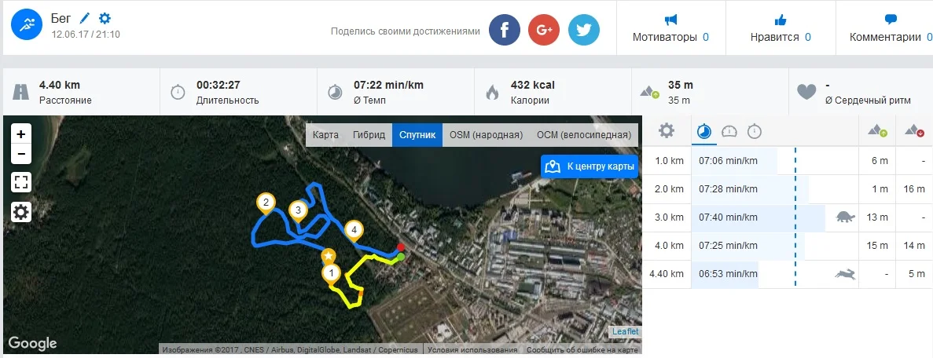Switch map to Карта view
This screenshot has width=933, height=358.
[325, 135]
